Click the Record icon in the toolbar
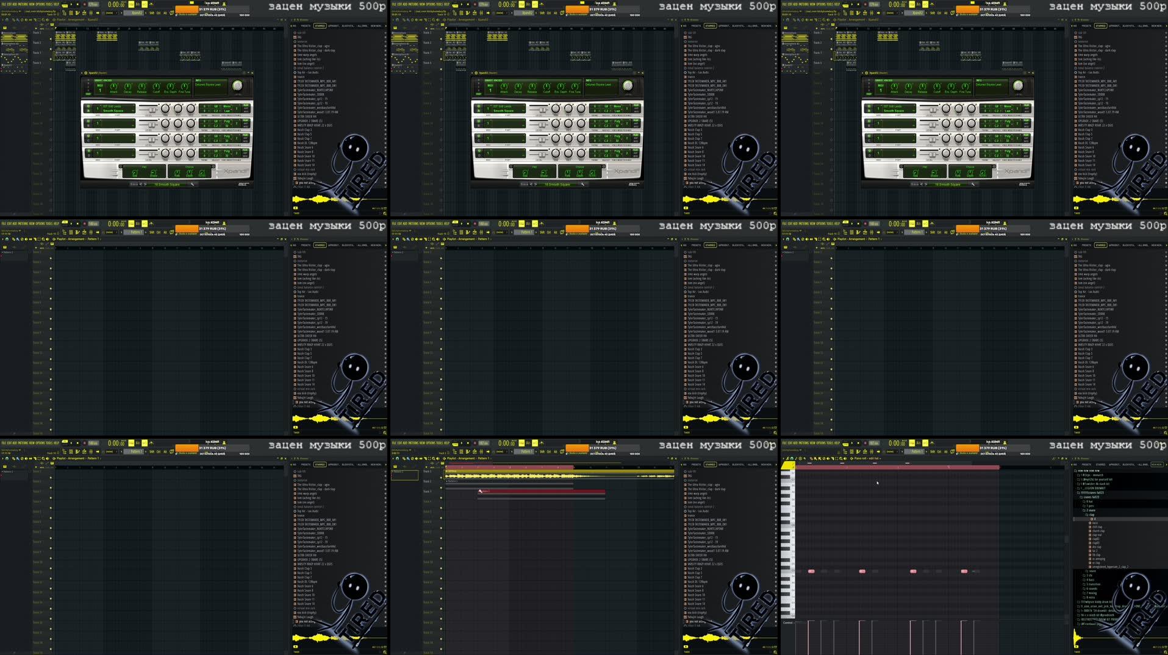 [x=84, y=5]
